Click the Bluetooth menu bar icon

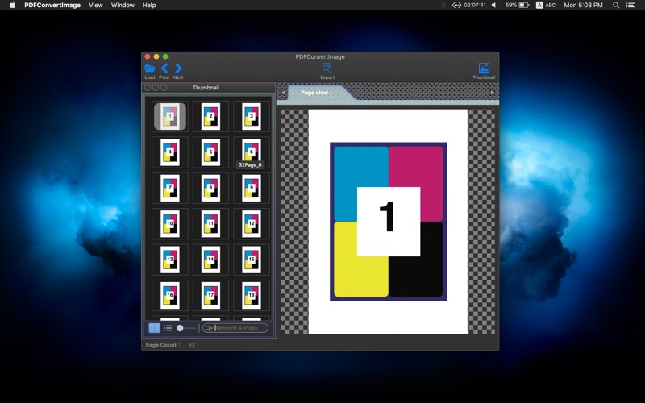pos(443,5)
